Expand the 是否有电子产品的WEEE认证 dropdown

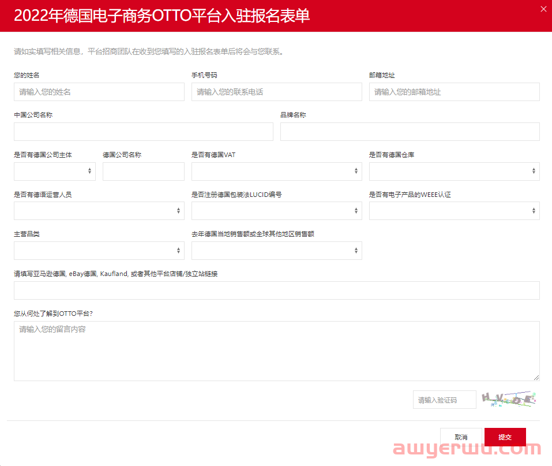tap(454, 211)
